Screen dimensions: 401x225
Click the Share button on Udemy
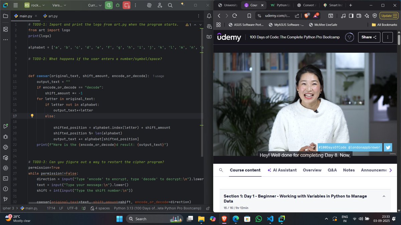coord(369,37)
